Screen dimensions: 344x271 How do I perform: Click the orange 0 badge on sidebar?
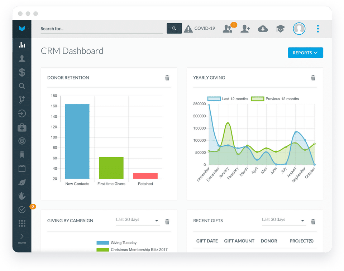pyautogui.click(x=33, y=206)
